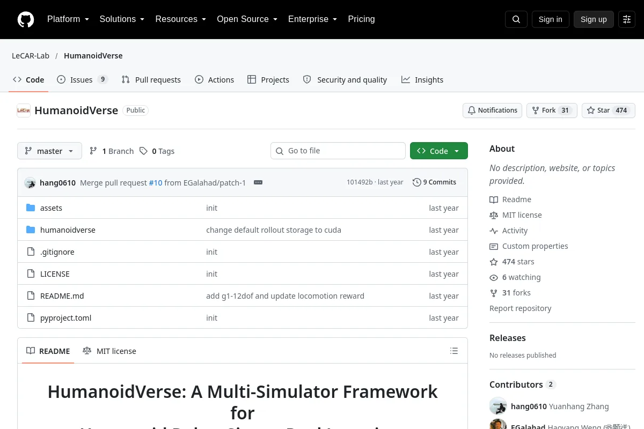Open the assets folder
This screenshot has height=429, width=644.
point(51,208)
